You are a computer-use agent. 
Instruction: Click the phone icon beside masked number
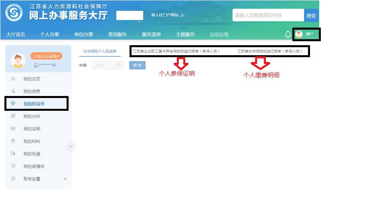(36, 65)
